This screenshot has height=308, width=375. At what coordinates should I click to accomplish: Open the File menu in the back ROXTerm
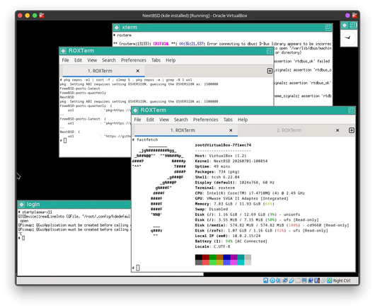pyautogui.click(x=65, y=60)
